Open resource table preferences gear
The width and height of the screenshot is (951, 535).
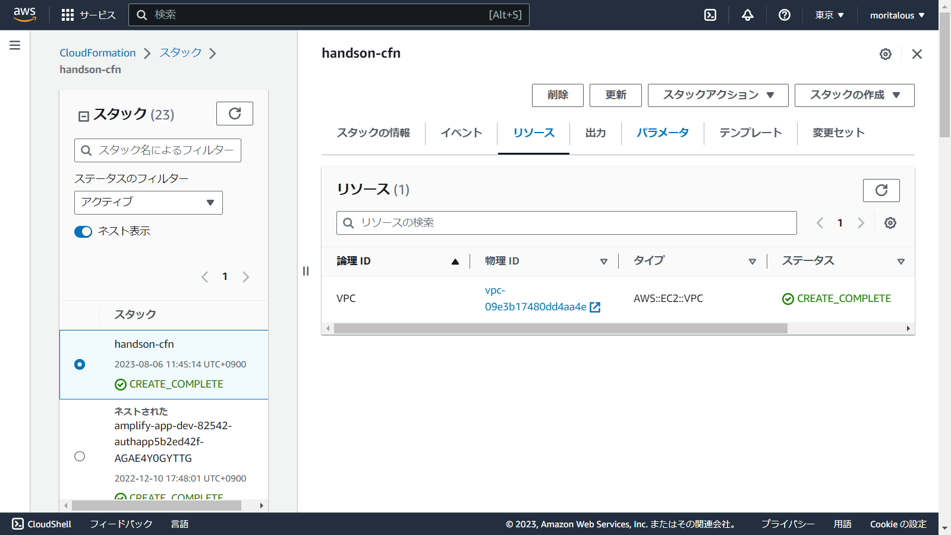890,223
